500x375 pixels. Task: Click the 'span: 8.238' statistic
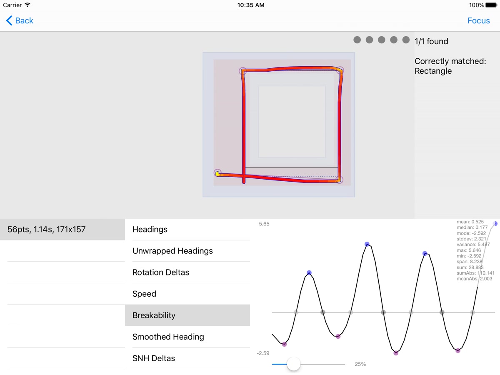coord(469,262)
